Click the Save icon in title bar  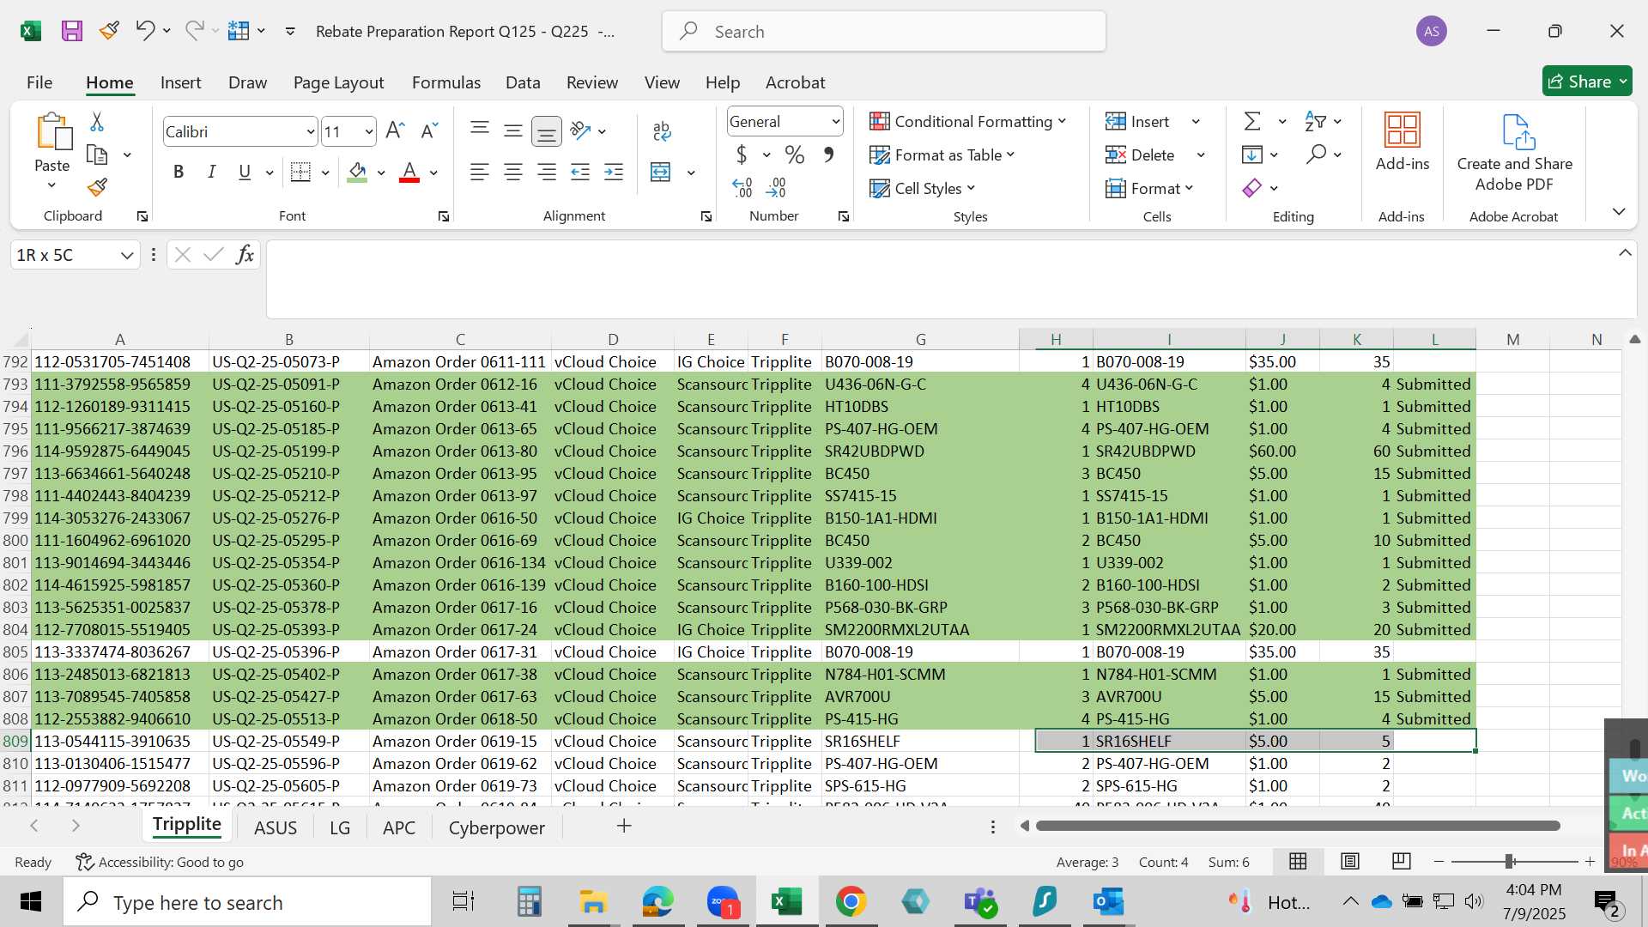(x=72, y=32)
